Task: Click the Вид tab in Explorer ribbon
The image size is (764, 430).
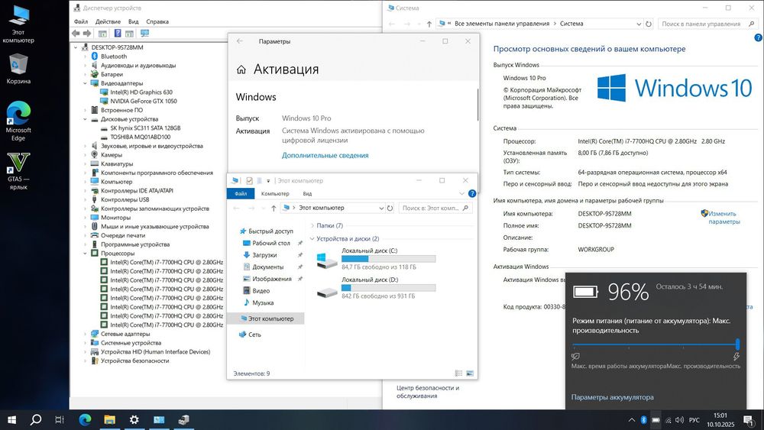Action: (307, 194)
